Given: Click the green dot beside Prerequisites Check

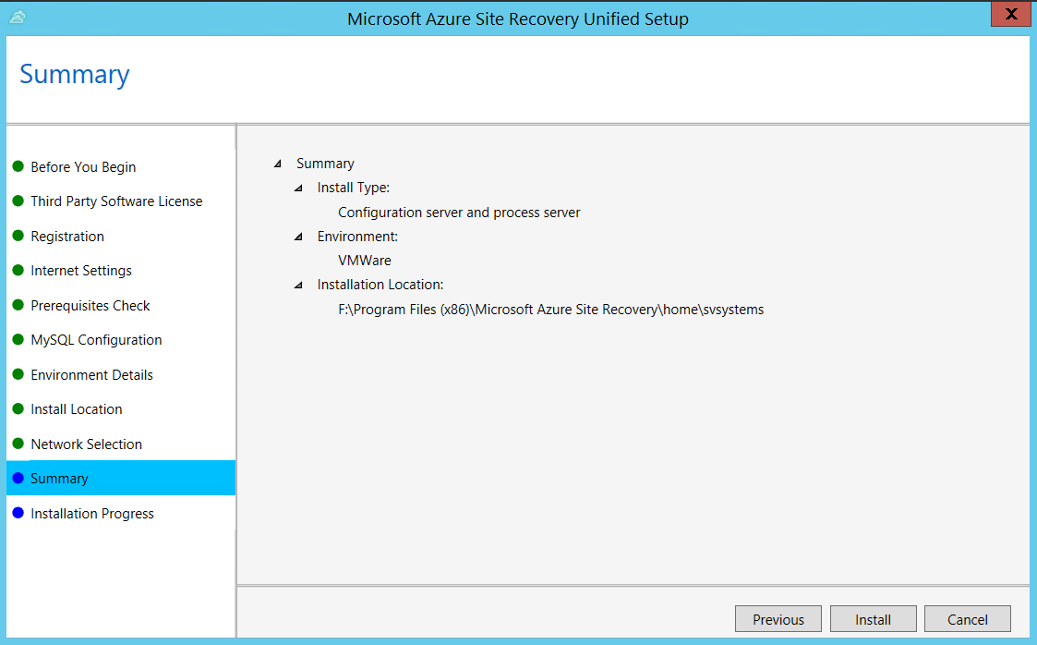Looking at the screenshot, I should (x=19, y=306).
